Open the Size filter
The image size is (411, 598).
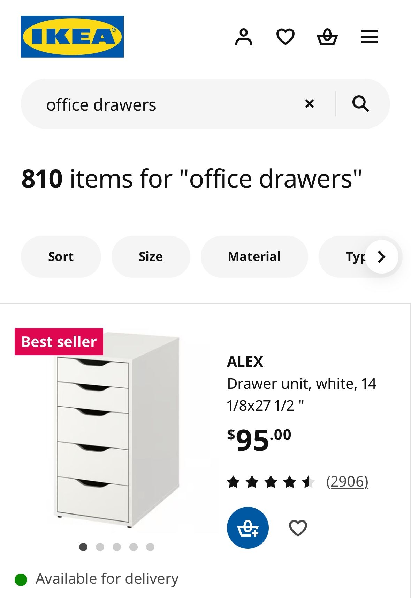151,257
